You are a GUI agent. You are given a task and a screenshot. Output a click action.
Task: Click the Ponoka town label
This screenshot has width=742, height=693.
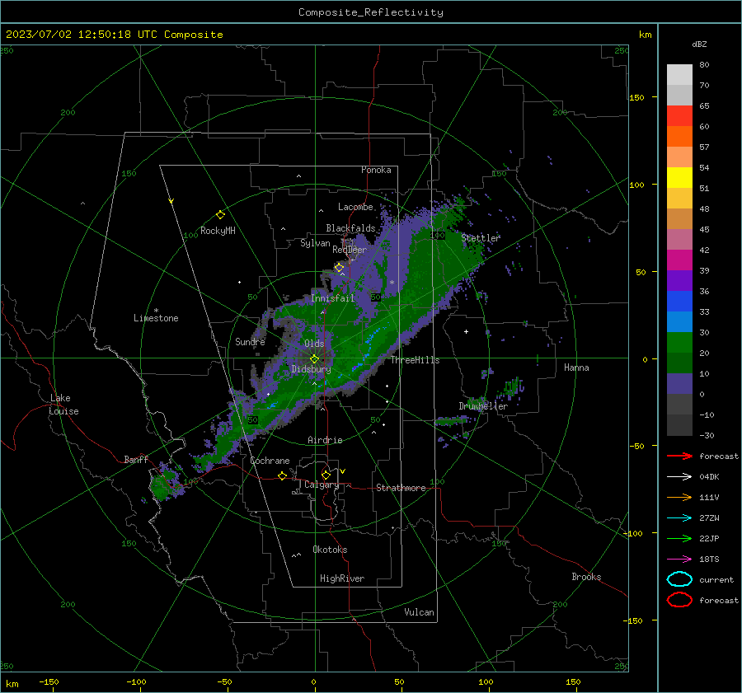[376, 170]
